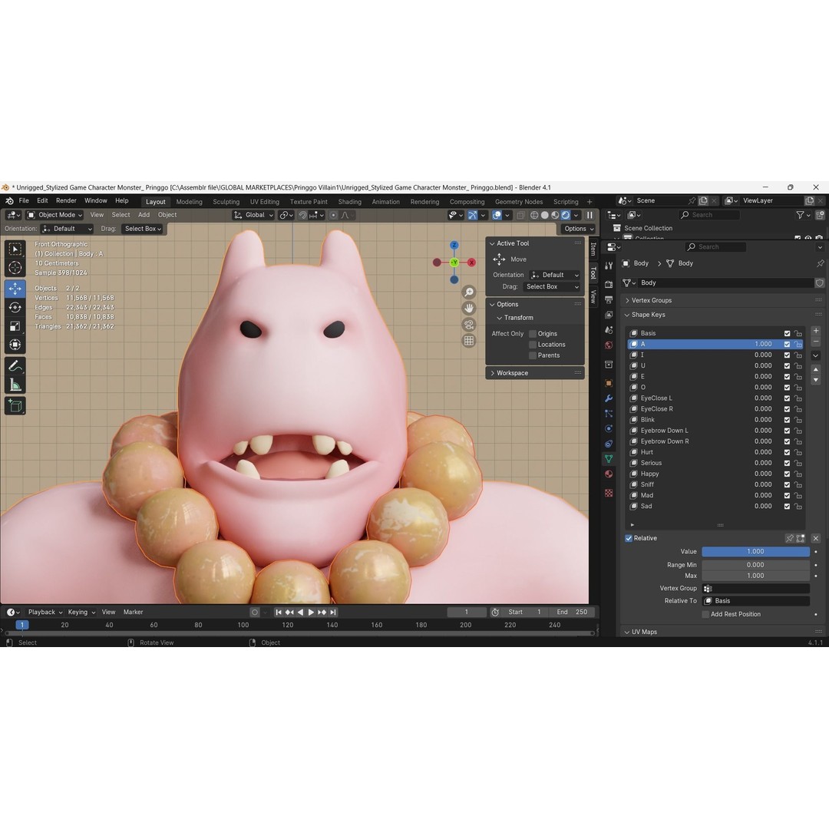Select the Transform tool
The height and width of the screenshot is (829, 829).
pos(15,345)
